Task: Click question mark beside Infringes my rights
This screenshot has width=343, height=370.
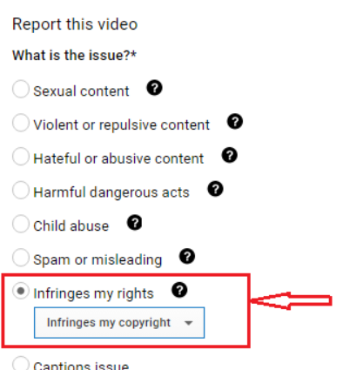Action: (179, 290)
